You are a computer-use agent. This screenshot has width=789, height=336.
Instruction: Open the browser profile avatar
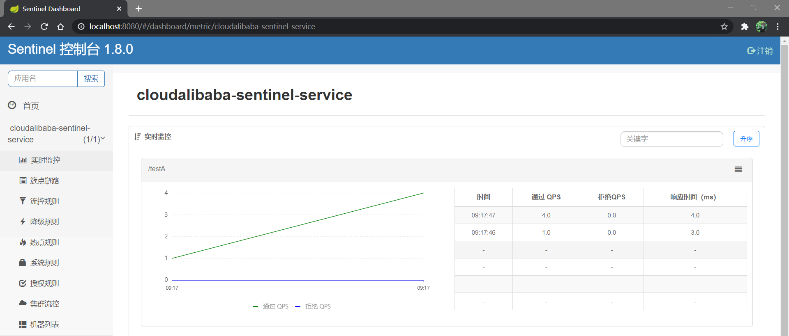pos(761,26)
